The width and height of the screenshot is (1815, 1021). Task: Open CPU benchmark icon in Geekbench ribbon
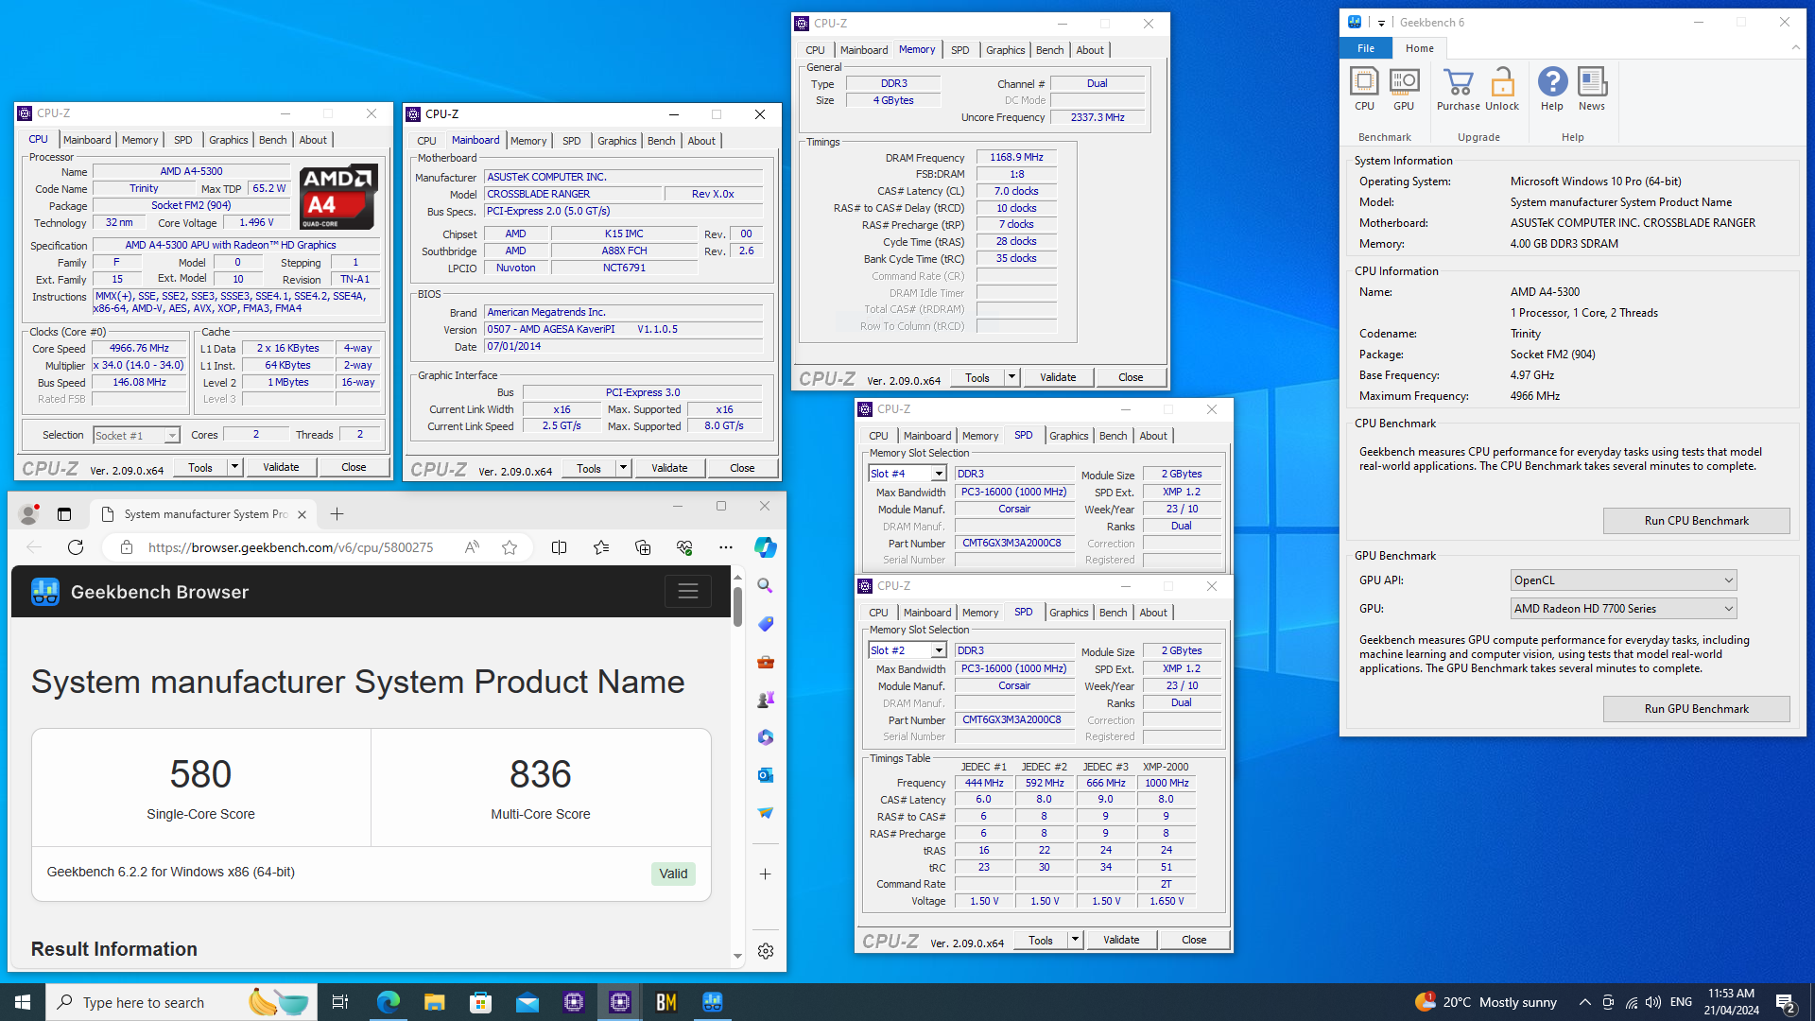pos(1364,89)
